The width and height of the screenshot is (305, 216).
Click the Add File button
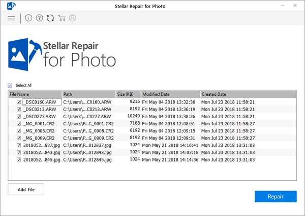(26, 190)
